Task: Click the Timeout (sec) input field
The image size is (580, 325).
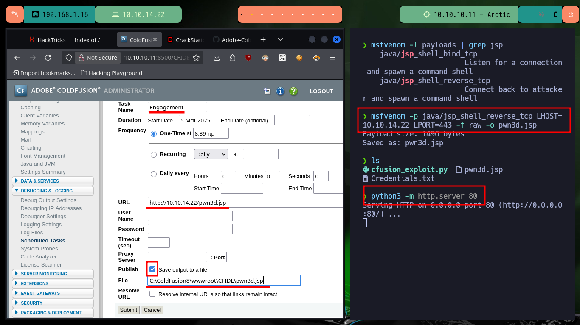Action: click(x=159, y=242)
